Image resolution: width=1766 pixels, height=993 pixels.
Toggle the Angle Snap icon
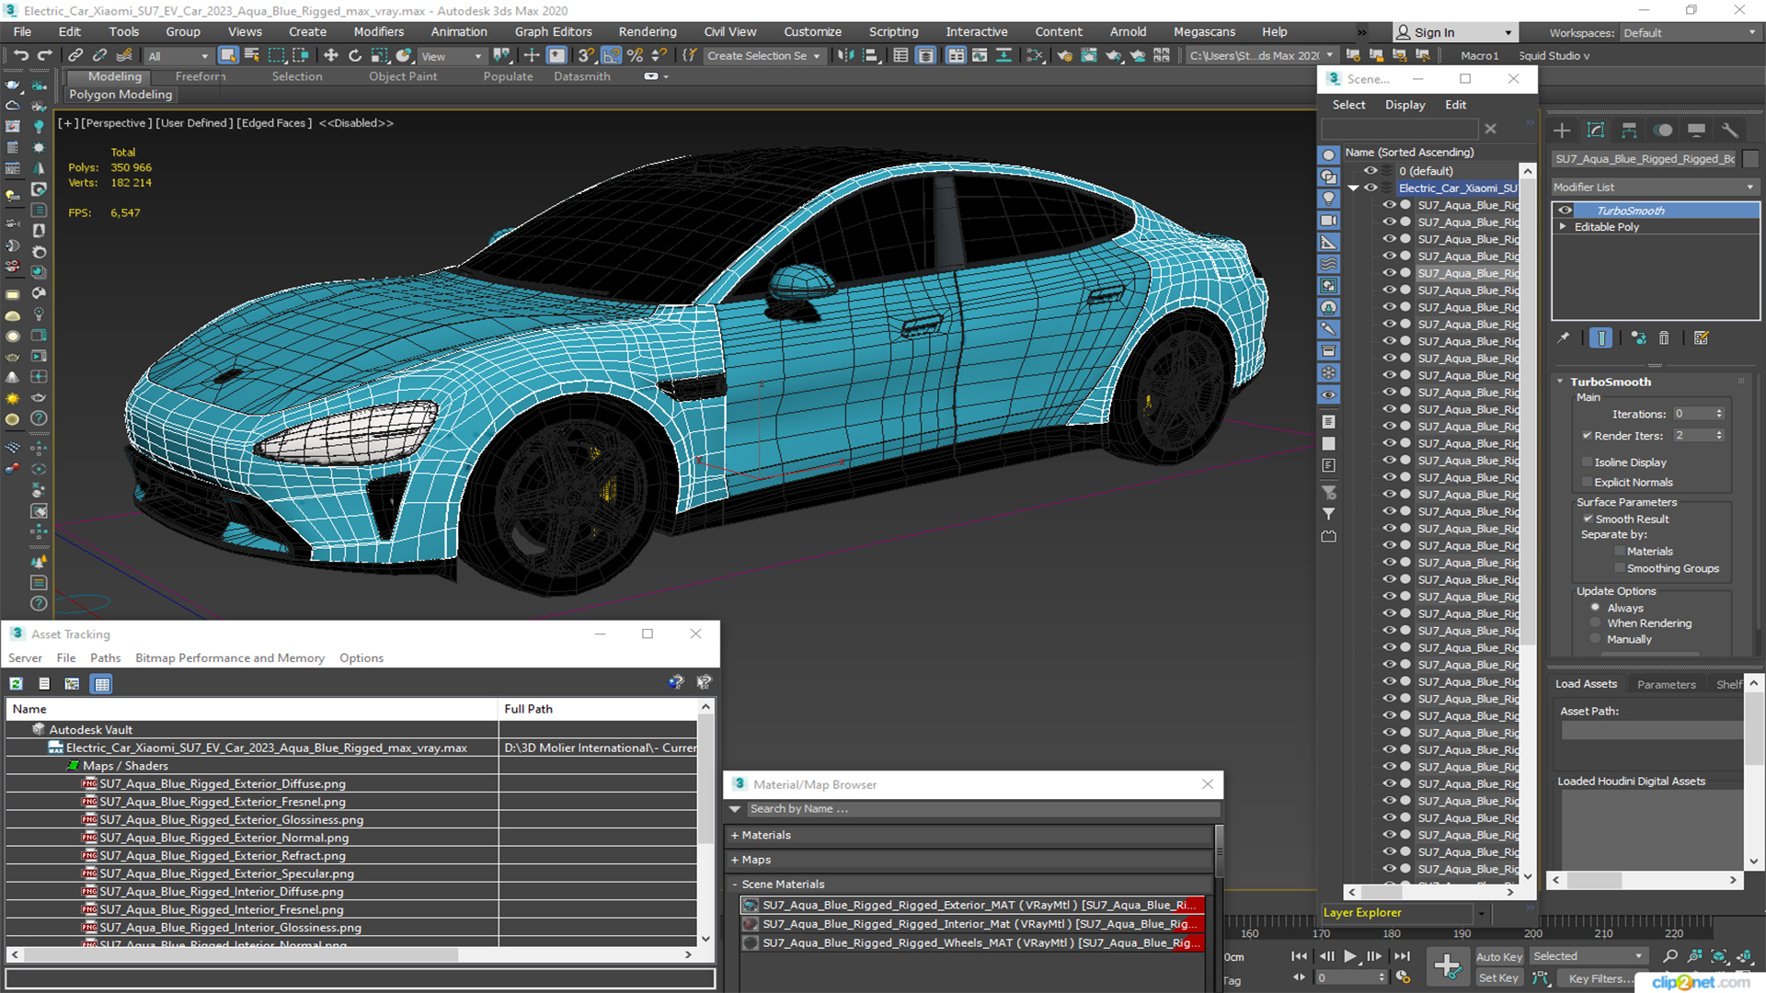[x=612, y=55]
